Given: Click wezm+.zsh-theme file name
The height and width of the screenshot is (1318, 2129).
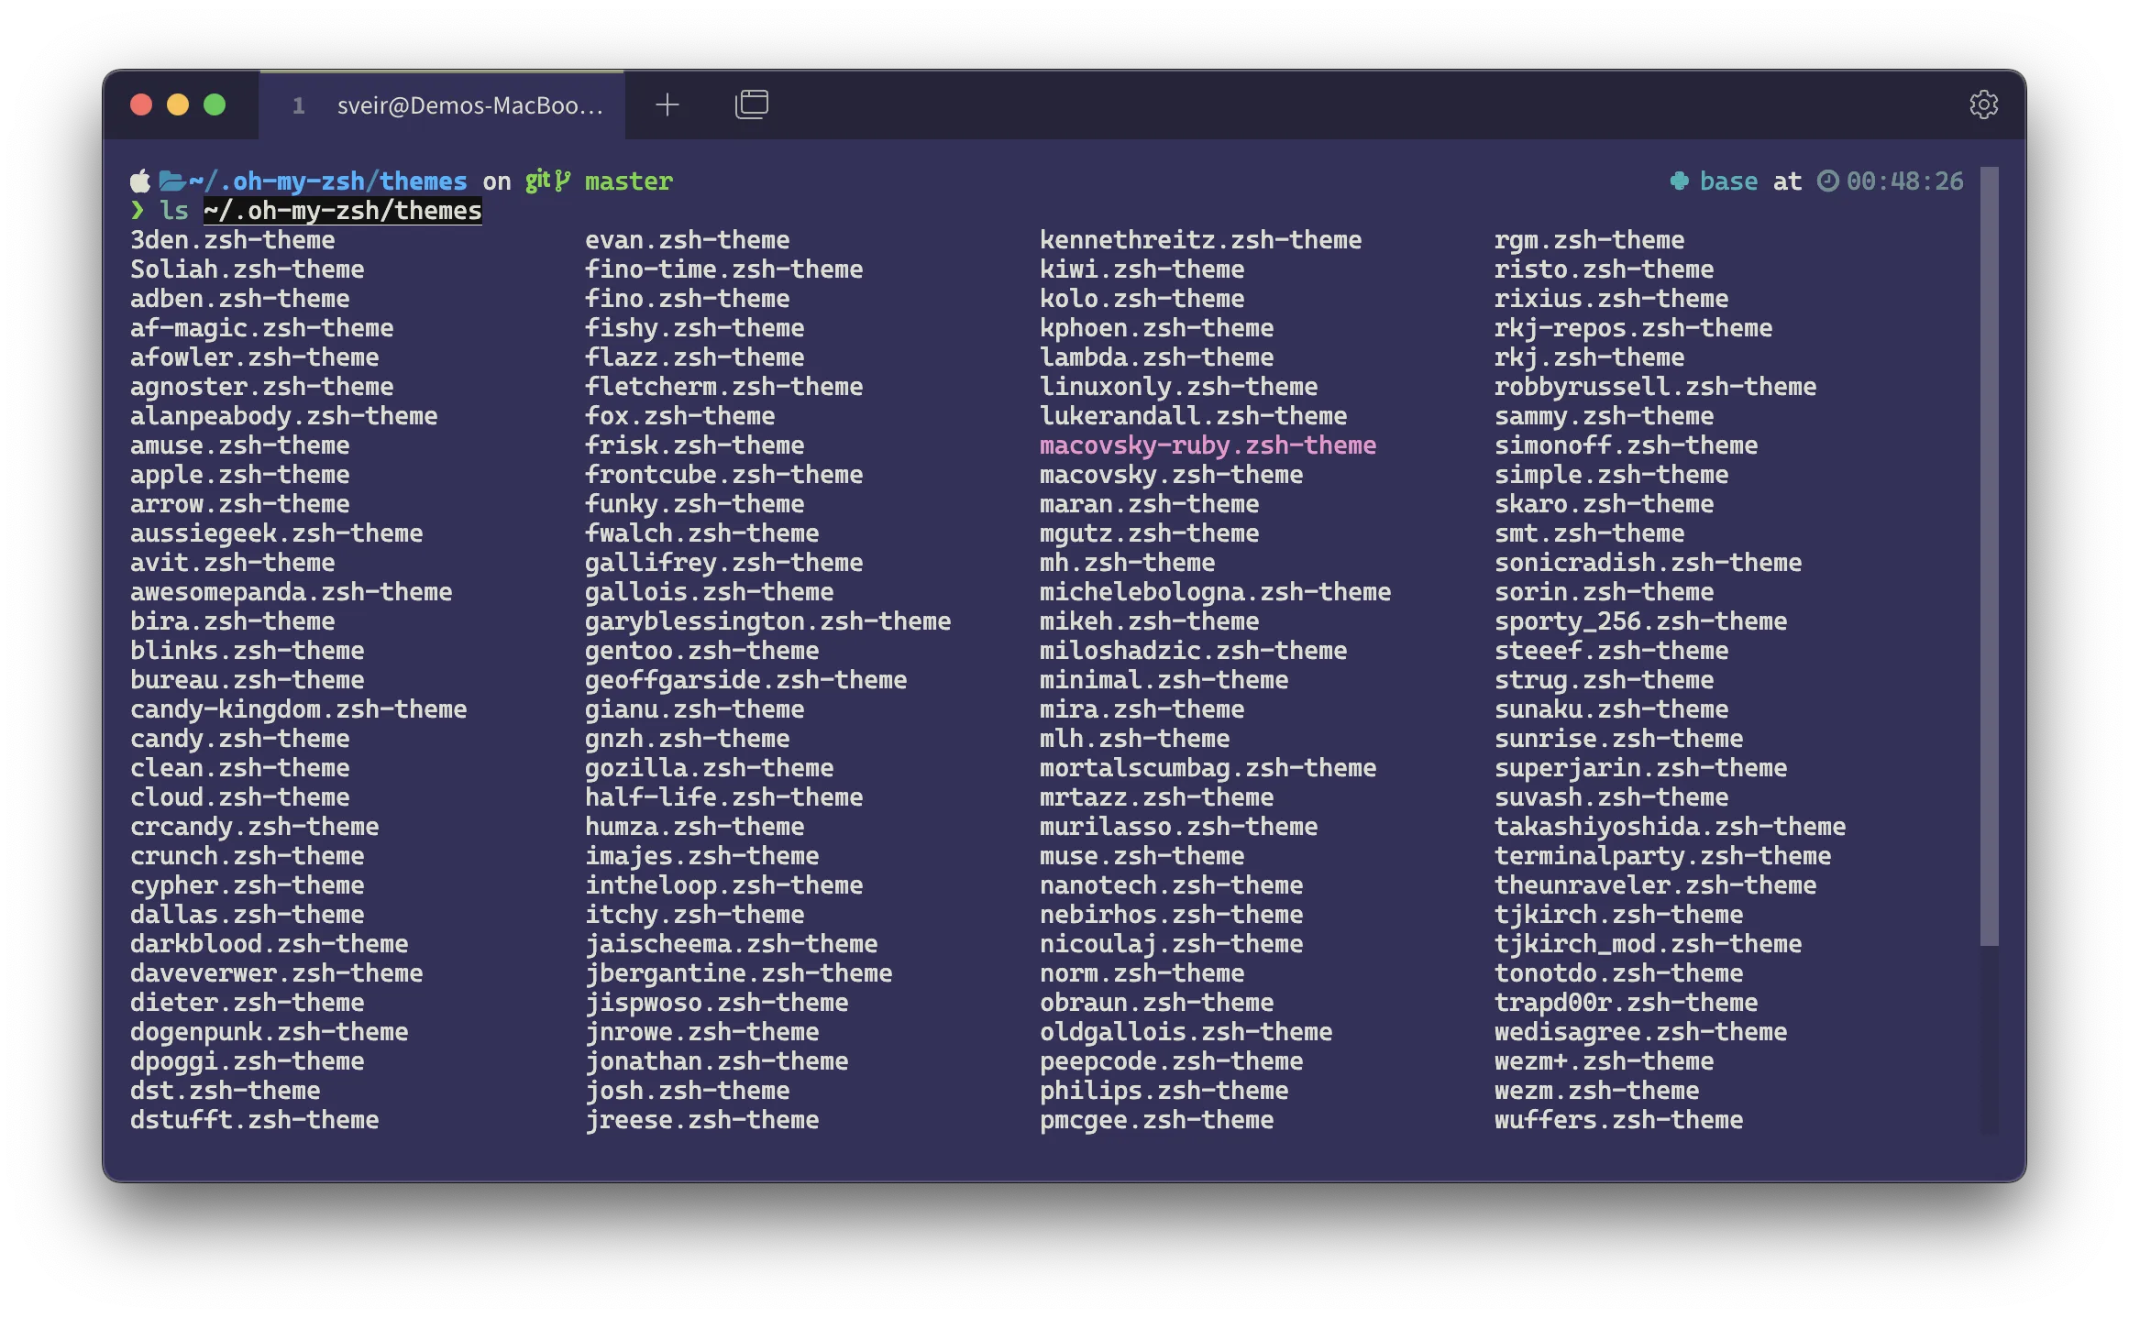Looking at the screenshot, I should (1604, 1061).
